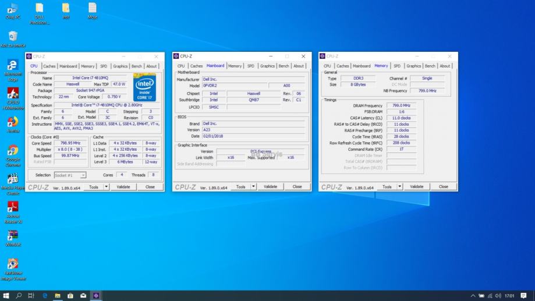Click Validate button in Mainboard window

click(270, 187)
